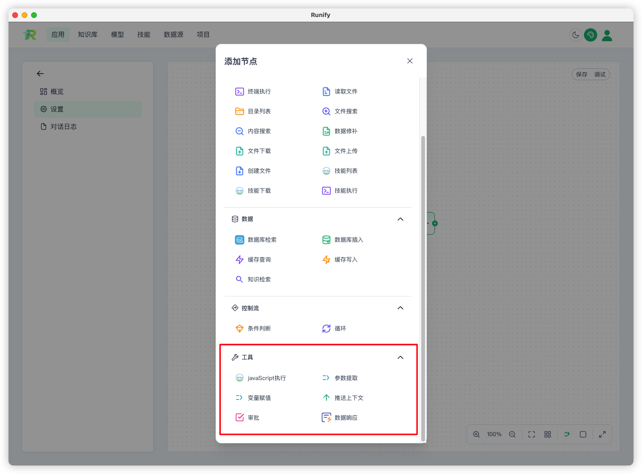Collapse the 数据 section
Screen dimensions: 642x474
[x=400, y=219]
